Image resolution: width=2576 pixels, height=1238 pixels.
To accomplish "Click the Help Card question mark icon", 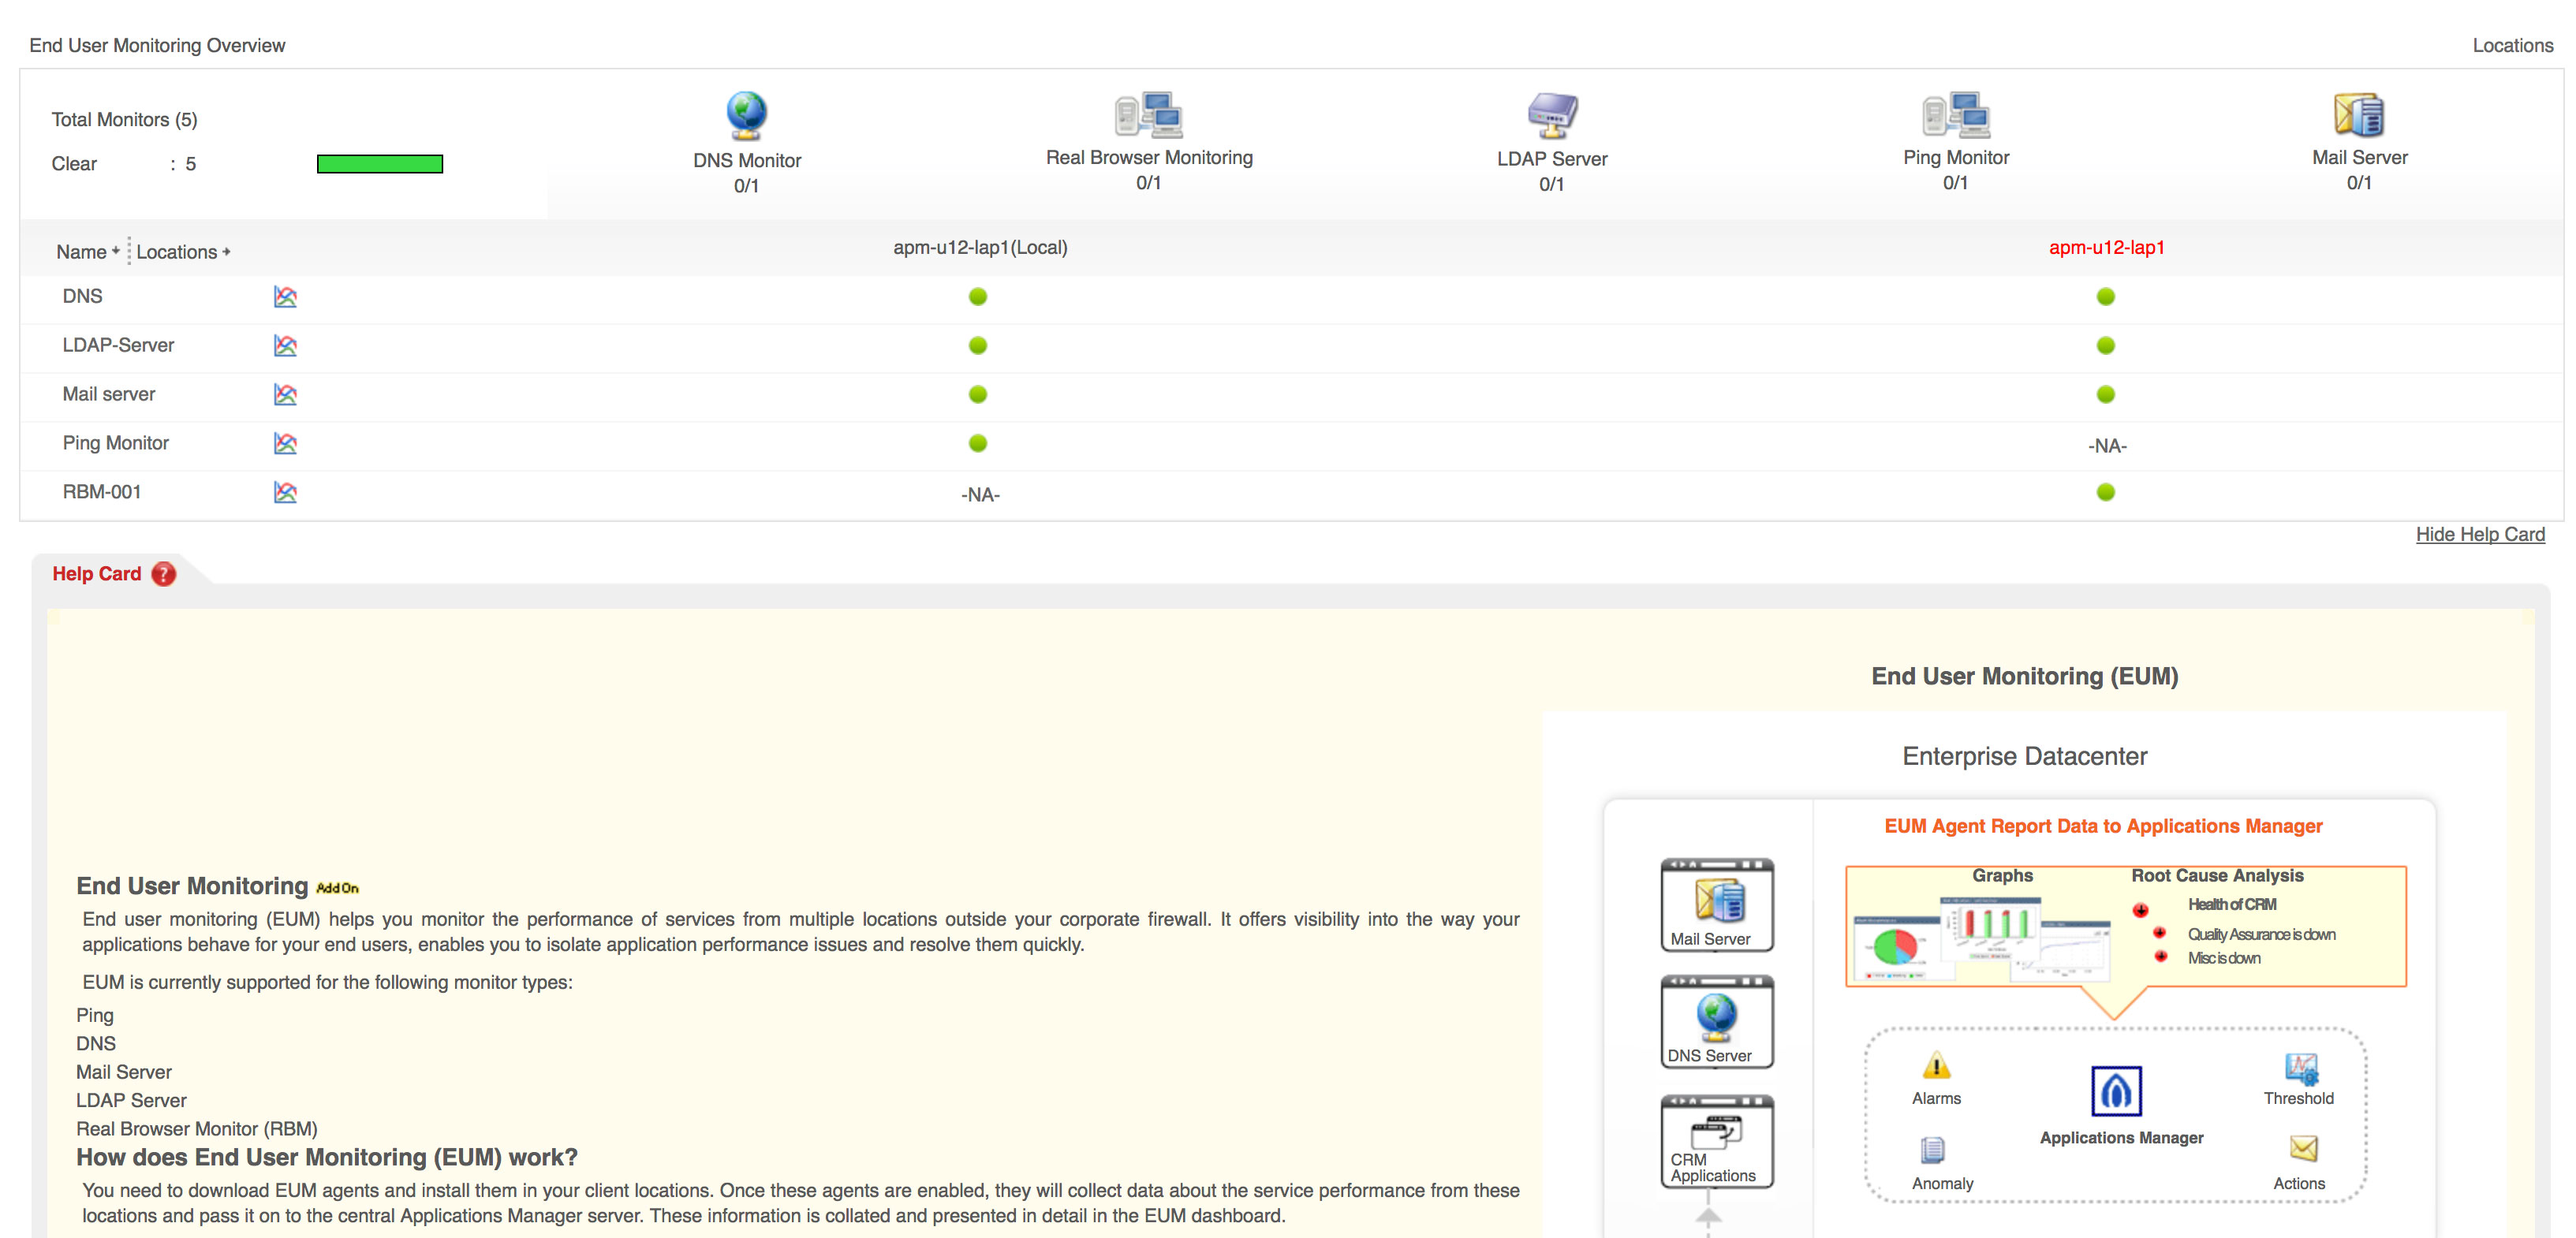I will [164, 574].
